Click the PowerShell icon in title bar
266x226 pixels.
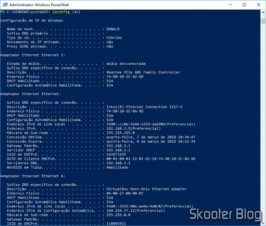[x=5, y=5]
